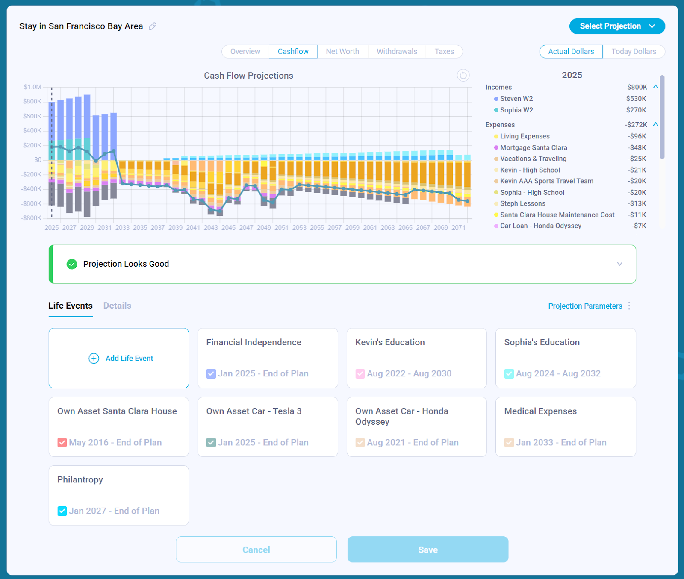Toggle the Honda Odyssey asset checkbox
684x579 pixels.
pyautogui.click(x=360, y=443)
